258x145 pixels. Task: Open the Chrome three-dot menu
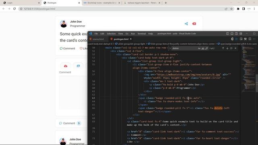254,9
